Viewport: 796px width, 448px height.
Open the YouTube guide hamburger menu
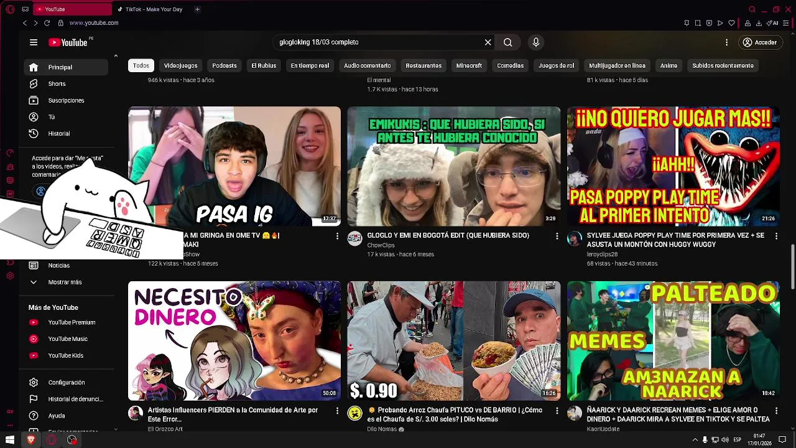click(x=34, y=42)
